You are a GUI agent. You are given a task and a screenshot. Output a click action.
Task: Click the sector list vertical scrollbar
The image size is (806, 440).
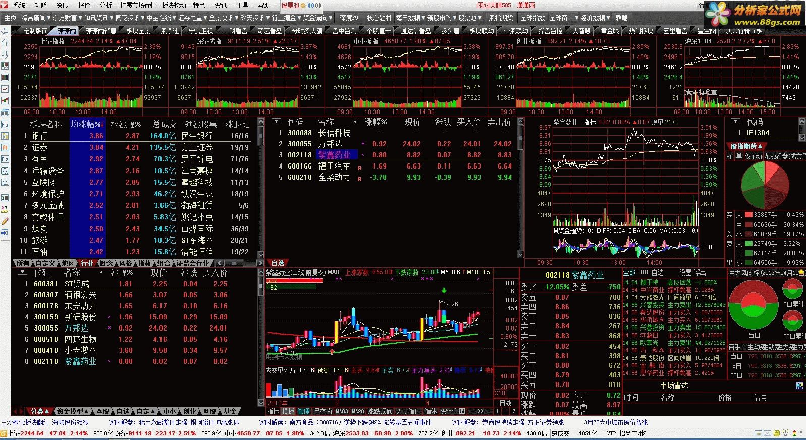(261, 189)
